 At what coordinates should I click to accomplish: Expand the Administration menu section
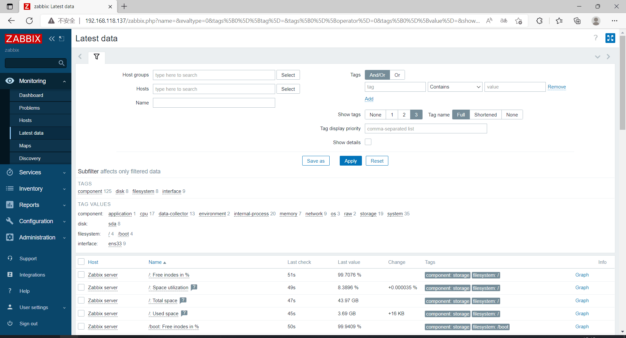[x=65, y=238]
